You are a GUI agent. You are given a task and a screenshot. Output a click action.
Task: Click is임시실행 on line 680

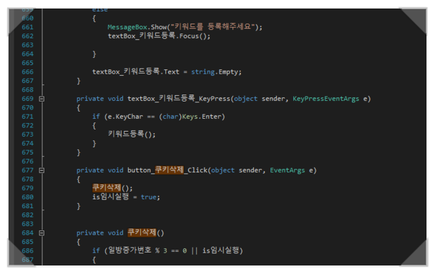[110, 197]
